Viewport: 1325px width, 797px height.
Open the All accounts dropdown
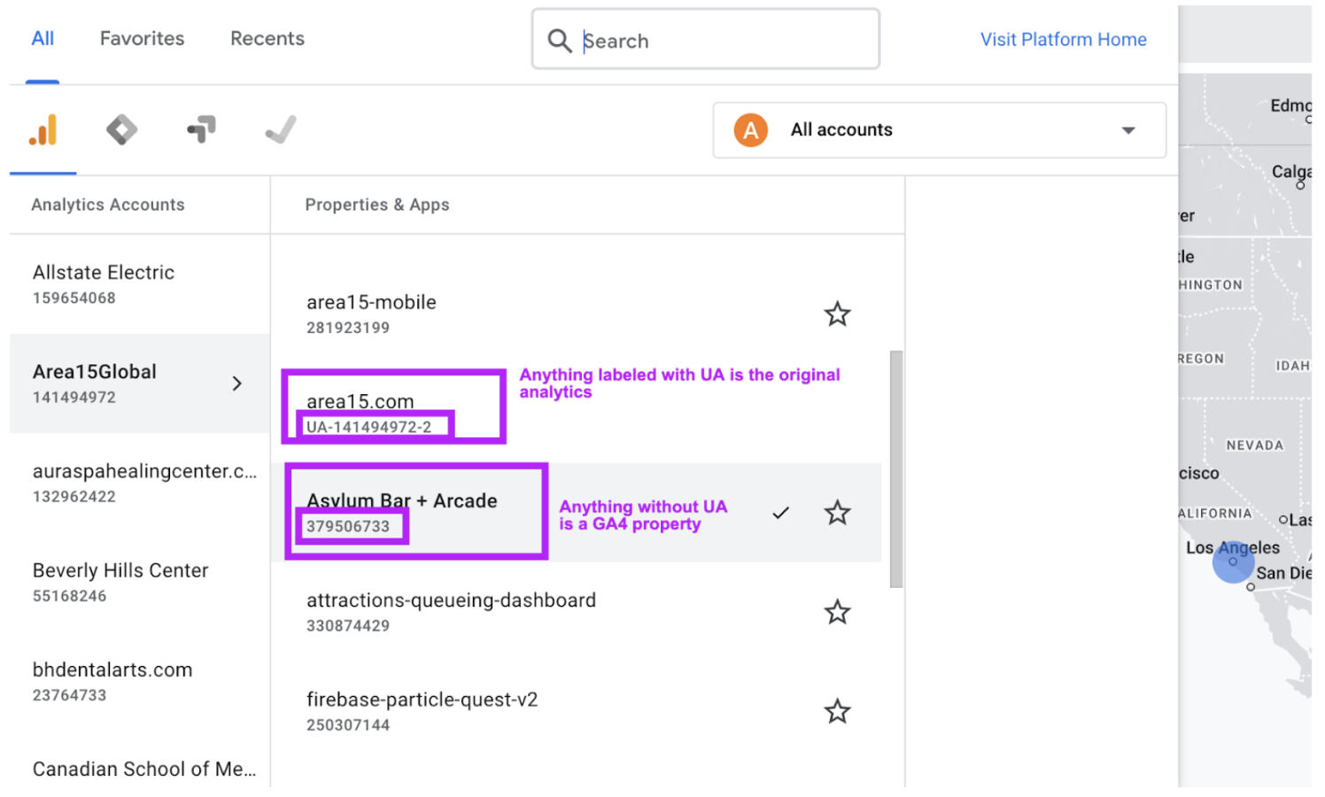point(939,130)
